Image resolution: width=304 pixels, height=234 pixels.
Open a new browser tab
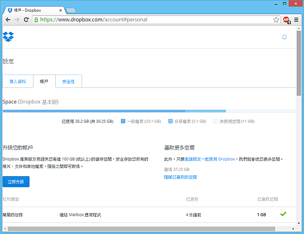point(71,11)
